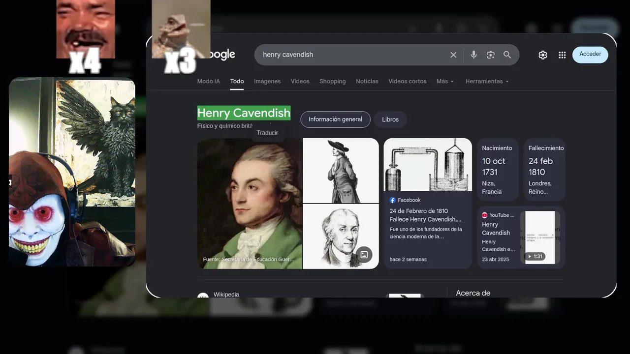630x354 pixels.
Task: Click the partially hidden Google logo
Action: point(222,55)
